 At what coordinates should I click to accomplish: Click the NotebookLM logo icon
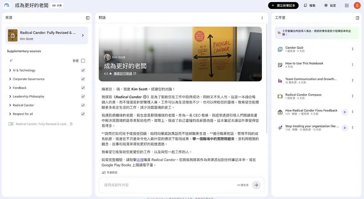7,5
